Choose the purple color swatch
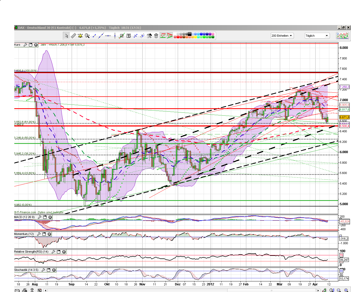 coord(210,34)
